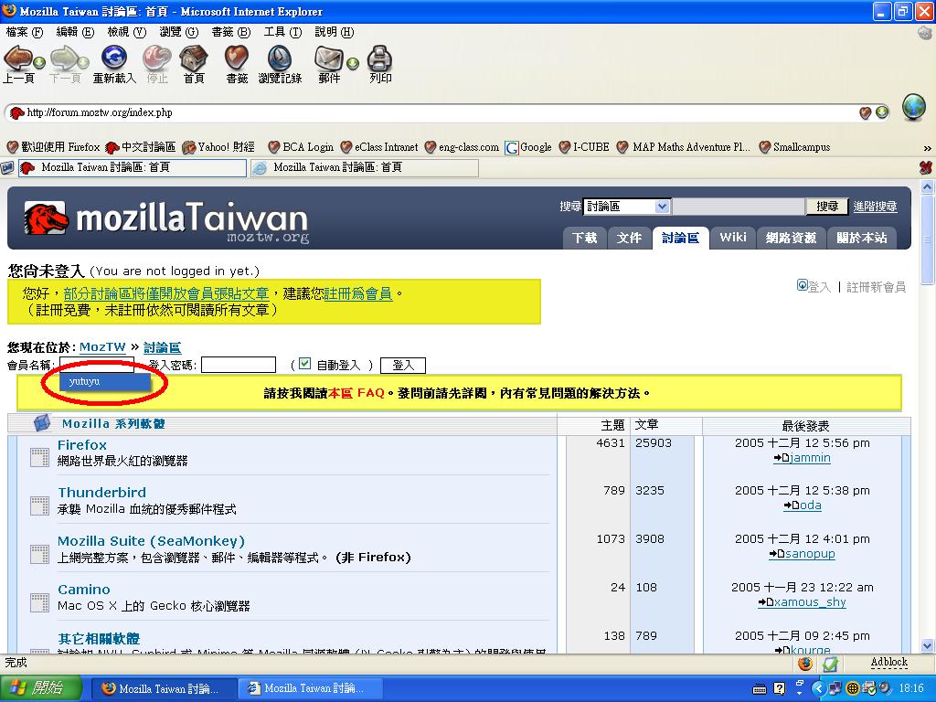Click the 停止 stop loading icon
936x702 pixels.
point(156,58)
